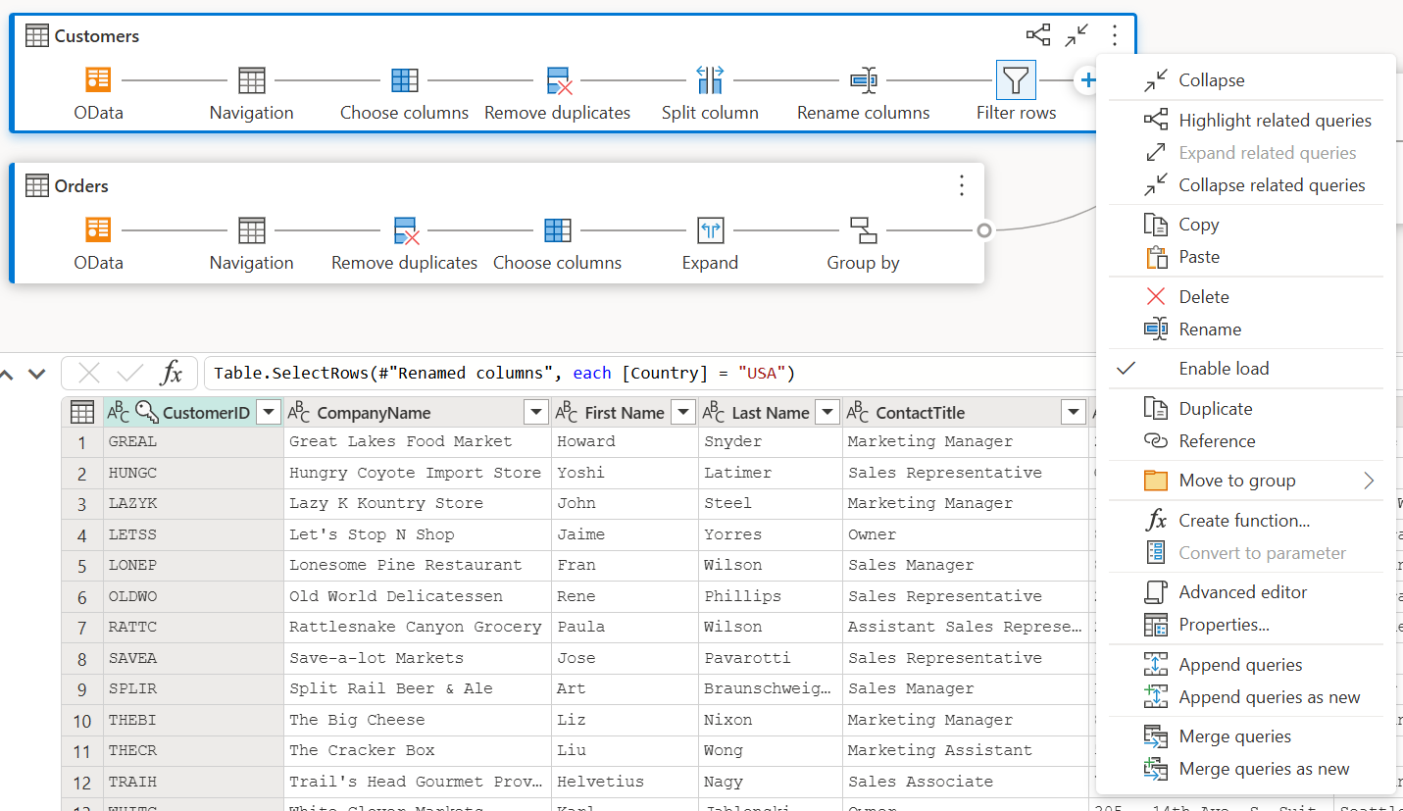Click the fx button in formula bar

172,373
